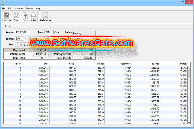Image resolution: width=194 pixels, height=129 pixels.
Task: Expand the Nominal interest type dropdown
Action: click(38, 39)
